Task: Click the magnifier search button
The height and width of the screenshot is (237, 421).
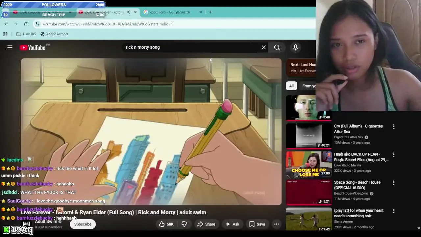Action: pos(277,47)
